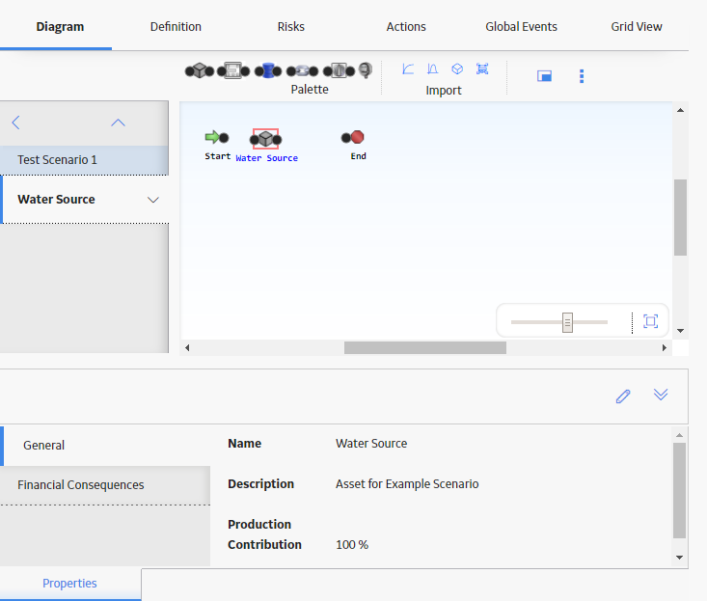Open the Risks tab
707x601 pixels.
pyautogui.click(x=291, y=27)
